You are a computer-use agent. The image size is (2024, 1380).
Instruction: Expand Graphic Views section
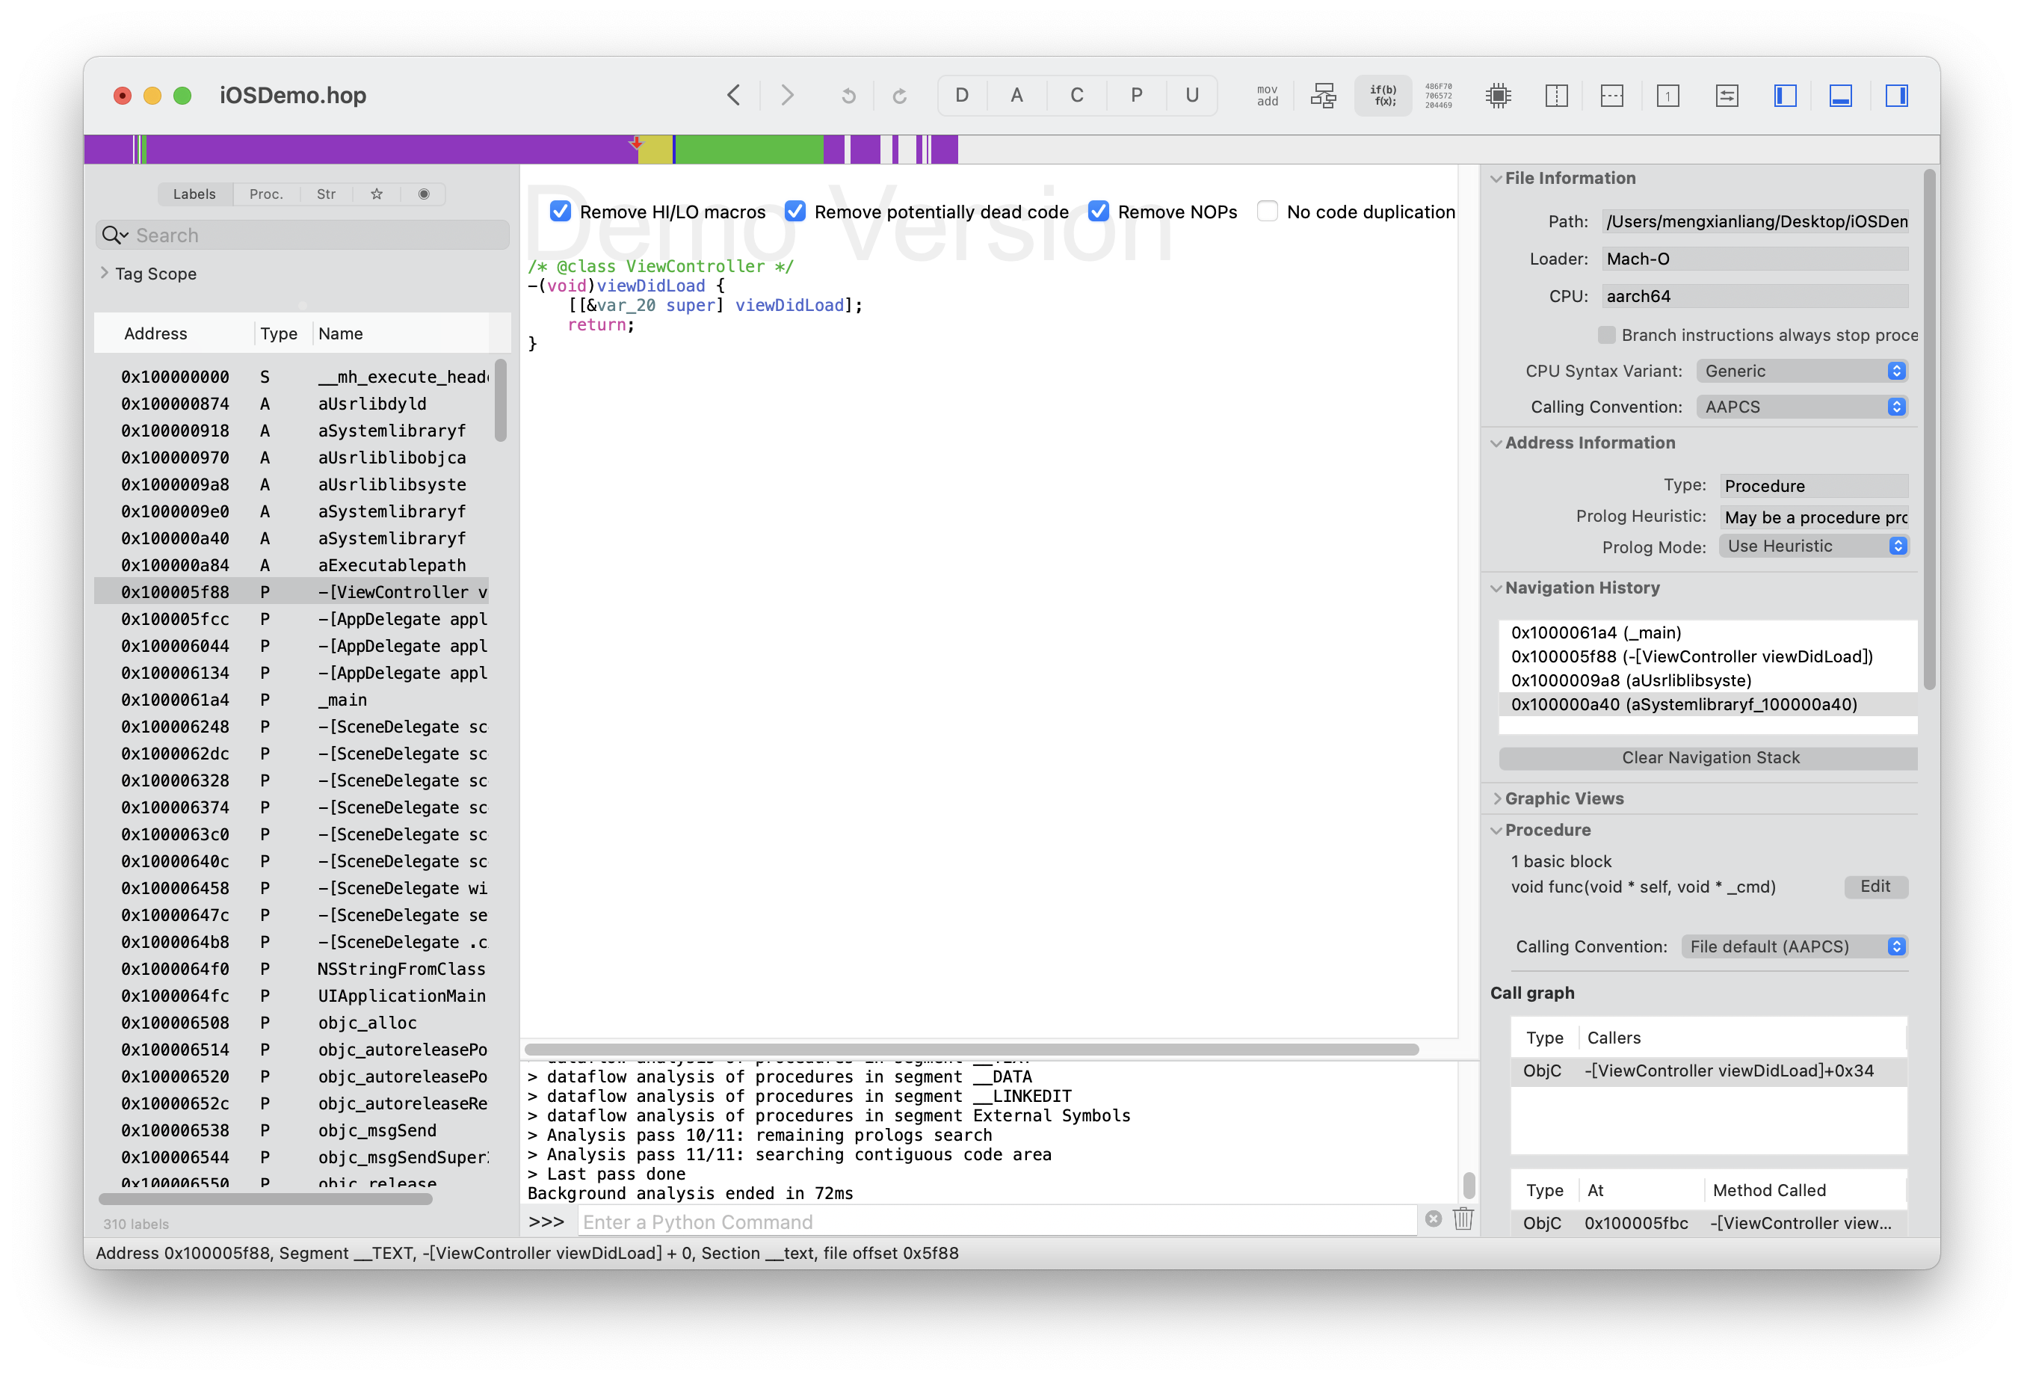point(1496,799)
